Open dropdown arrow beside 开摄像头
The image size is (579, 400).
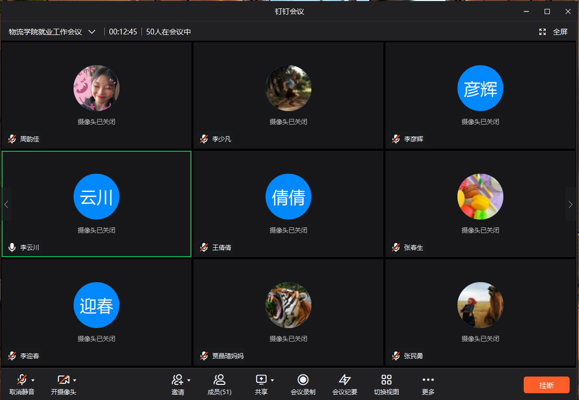click(75, 380)
